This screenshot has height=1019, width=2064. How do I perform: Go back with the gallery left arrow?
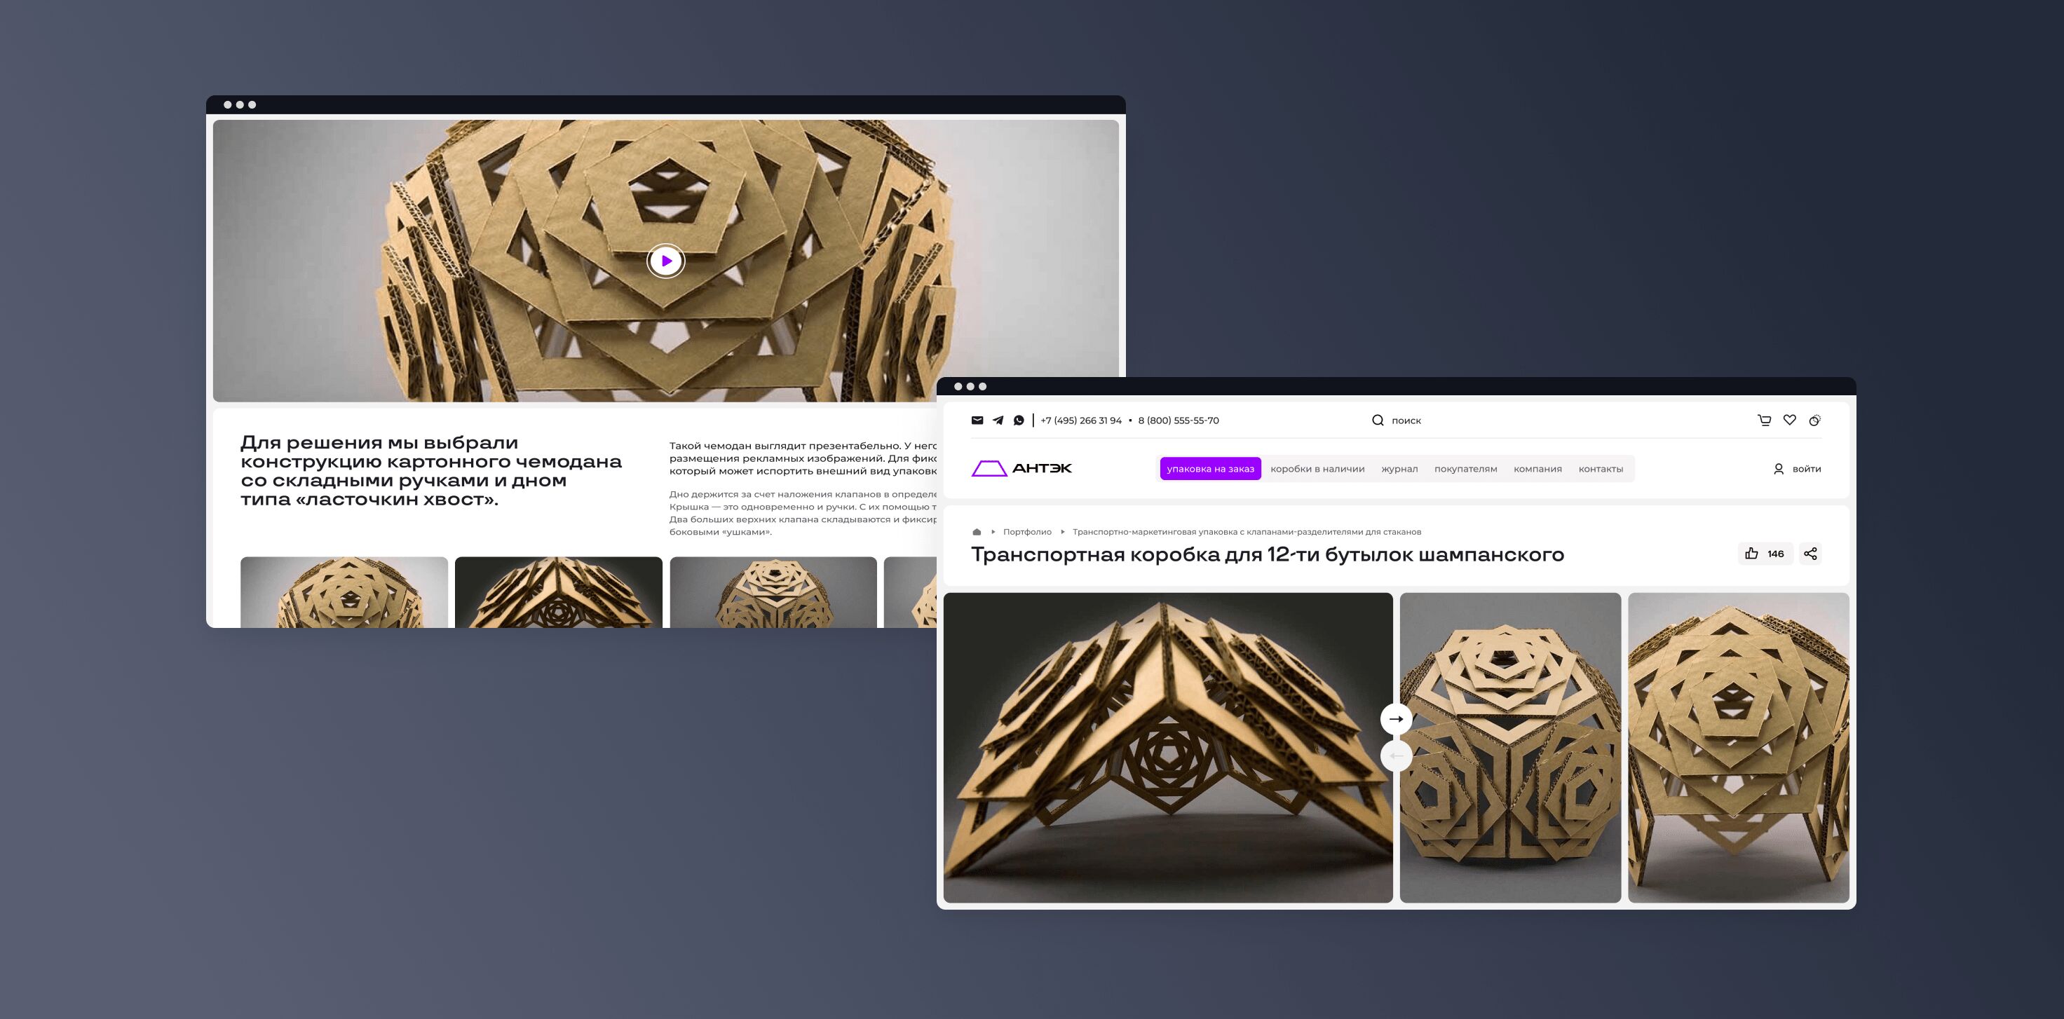tap(1396, 755)
